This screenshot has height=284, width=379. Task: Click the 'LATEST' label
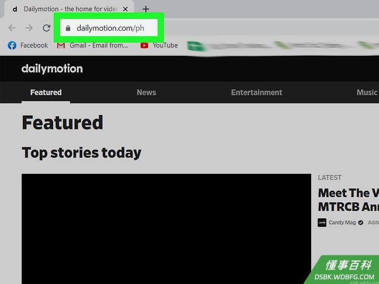(330, 177)
